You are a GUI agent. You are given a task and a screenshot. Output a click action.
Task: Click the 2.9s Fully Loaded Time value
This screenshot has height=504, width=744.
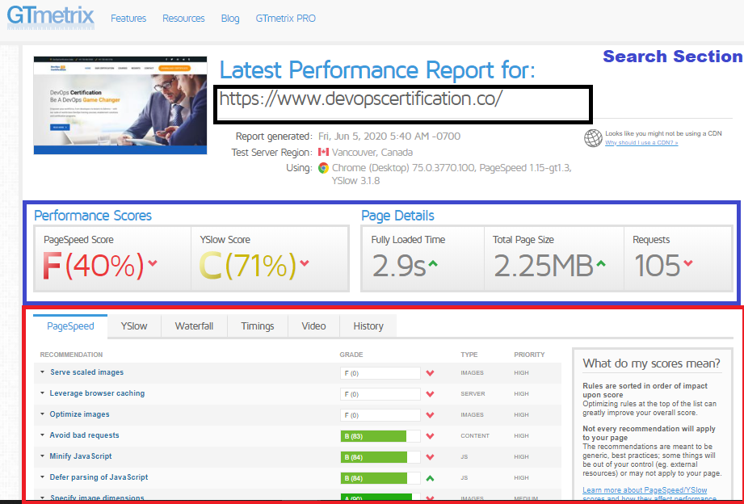[398, 265]
